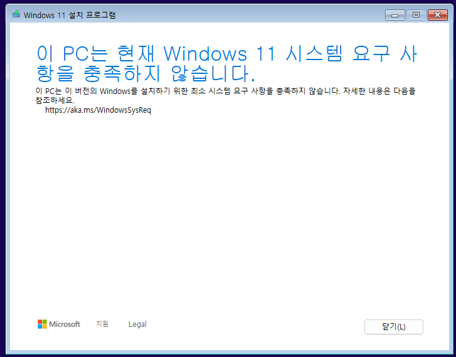Minimize the Windows 11 setup window

click(395, 15)
